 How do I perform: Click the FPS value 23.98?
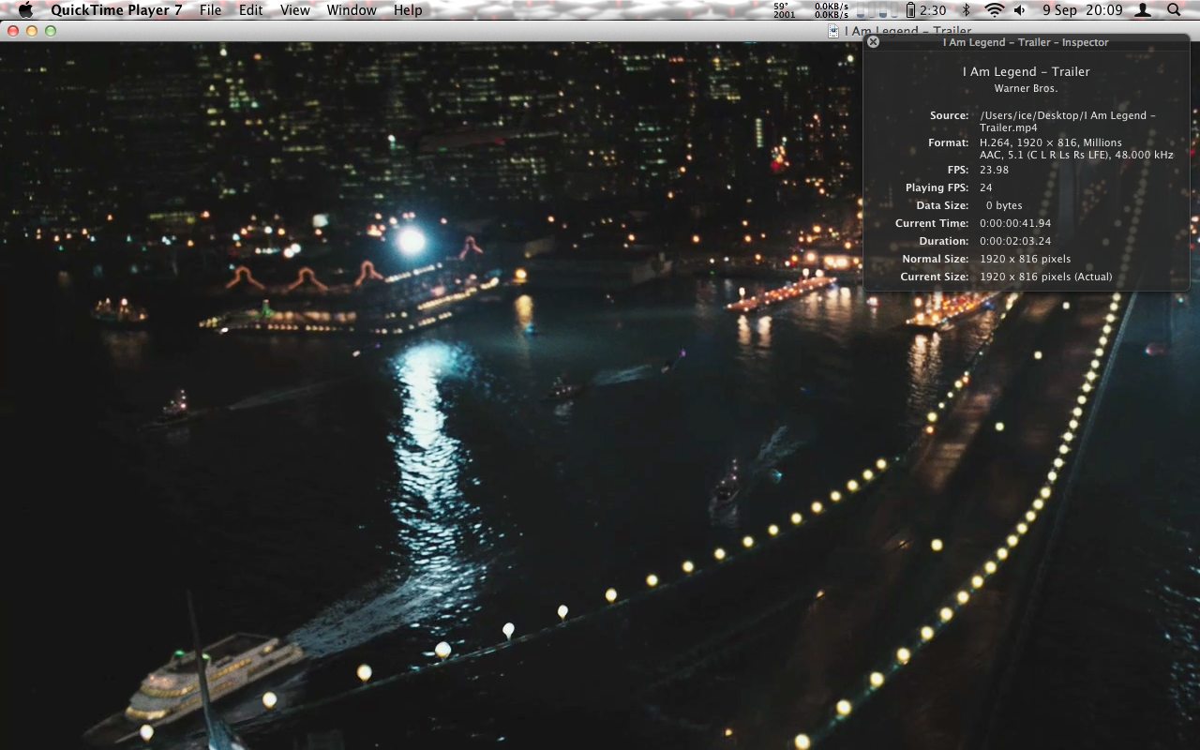(995, 170)
